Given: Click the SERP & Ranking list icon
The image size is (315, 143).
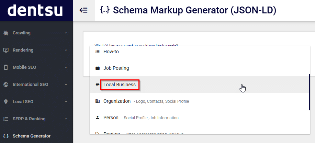Looking at the screenshot, I should tap(6, 119).
